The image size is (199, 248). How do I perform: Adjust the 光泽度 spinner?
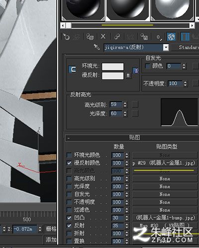(x=125, y=114)
